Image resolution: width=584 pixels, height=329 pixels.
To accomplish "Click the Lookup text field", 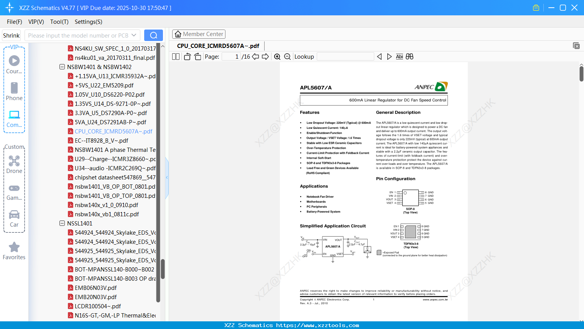I will (x=345, y=57).
